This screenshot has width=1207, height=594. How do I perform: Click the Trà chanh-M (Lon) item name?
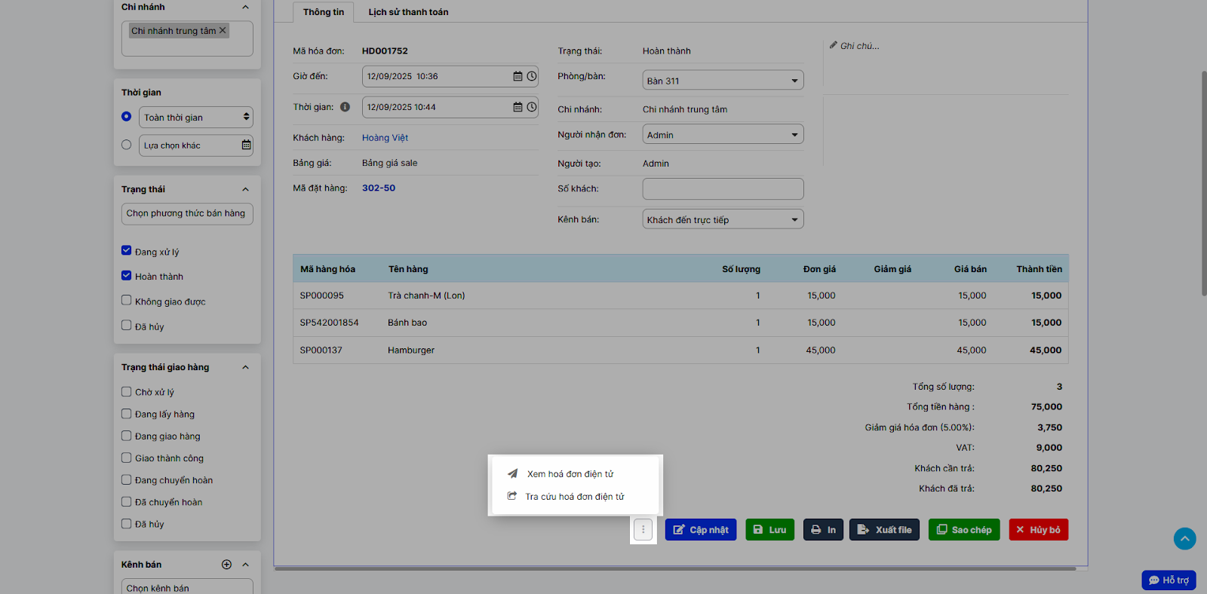tap(426, 295)
